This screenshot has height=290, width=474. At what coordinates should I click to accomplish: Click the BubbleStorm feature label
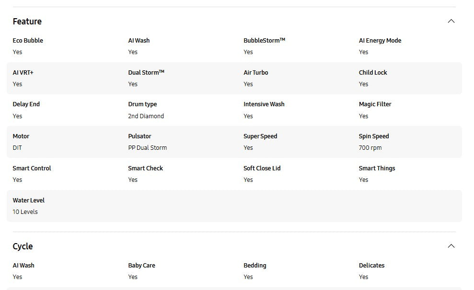coord(264,41)
